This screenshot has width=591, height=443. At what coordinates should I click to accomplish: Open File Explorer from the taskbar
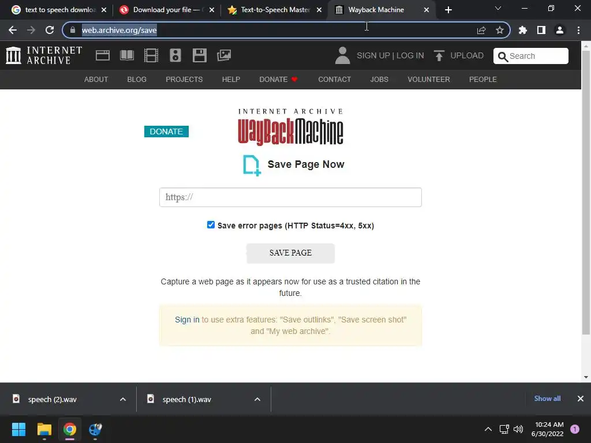pos(44,429)
